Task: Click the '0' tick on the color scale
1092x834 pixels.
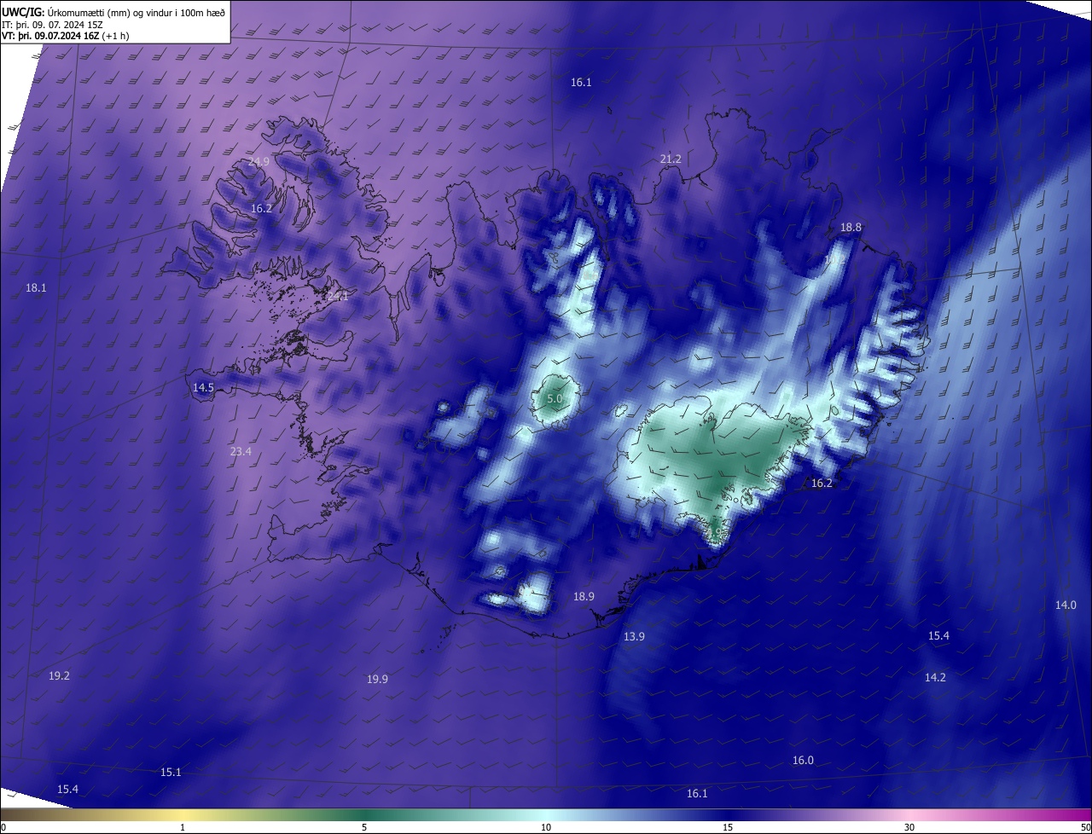Action: tap(3, 827)
